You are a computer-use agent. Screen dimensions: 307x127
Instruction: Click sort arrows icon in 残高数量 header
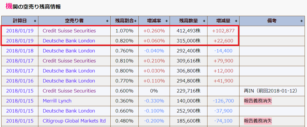pyautogui.click(x=204, y=21)
